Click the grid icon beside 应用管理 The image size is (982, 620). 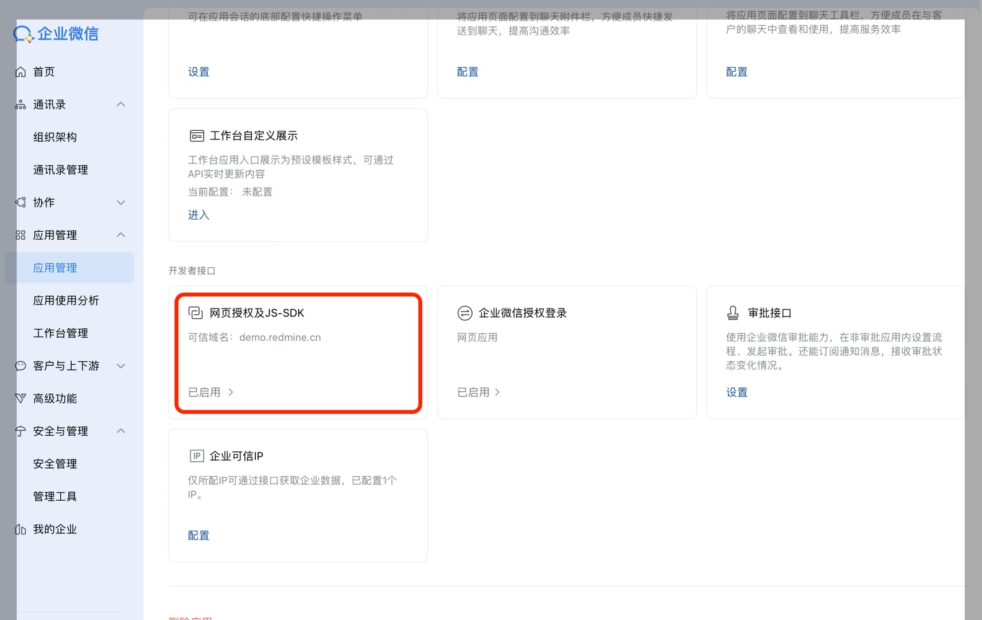pyautogui.click(x=21, y=235)
